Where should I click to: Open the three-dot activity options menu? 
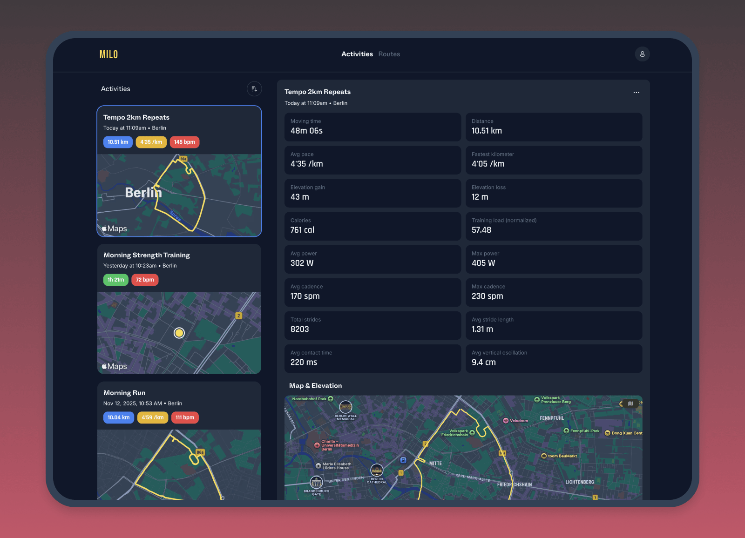(636, 93)
